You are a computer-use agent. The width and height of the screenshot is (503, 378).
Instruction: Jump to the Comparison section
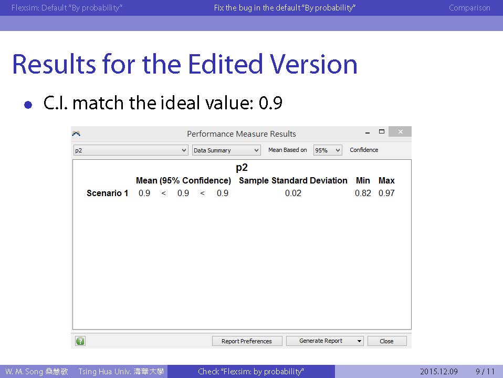point(469,8)
